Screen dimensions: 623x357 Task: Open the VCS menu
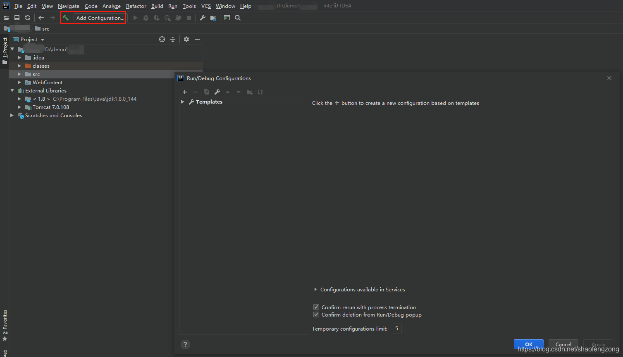pos(206,6)
